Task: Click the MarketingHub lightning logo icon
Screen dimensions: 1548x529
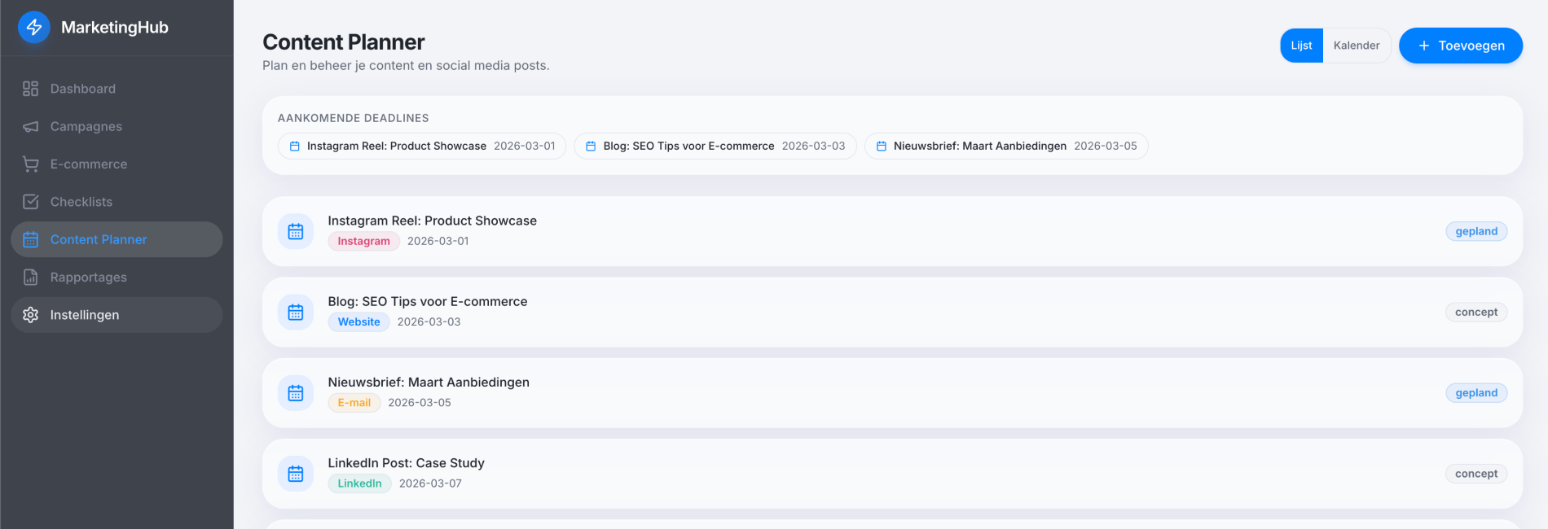Action: 34,28
